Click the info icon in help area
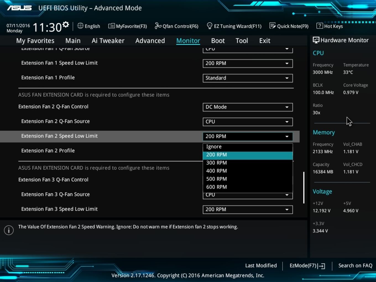 [x=9, y=230]
